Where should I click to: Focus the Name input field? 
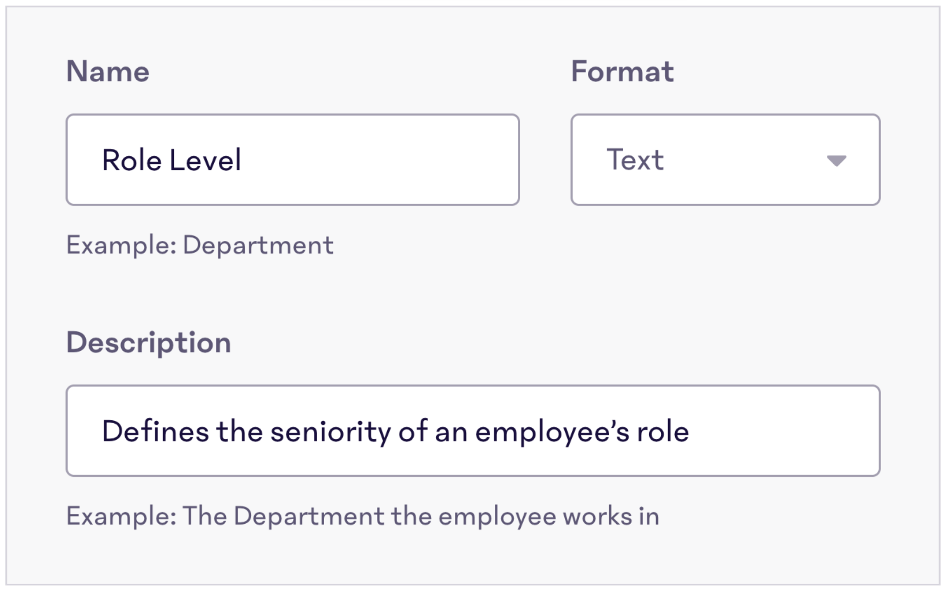[x=293, y=160]
